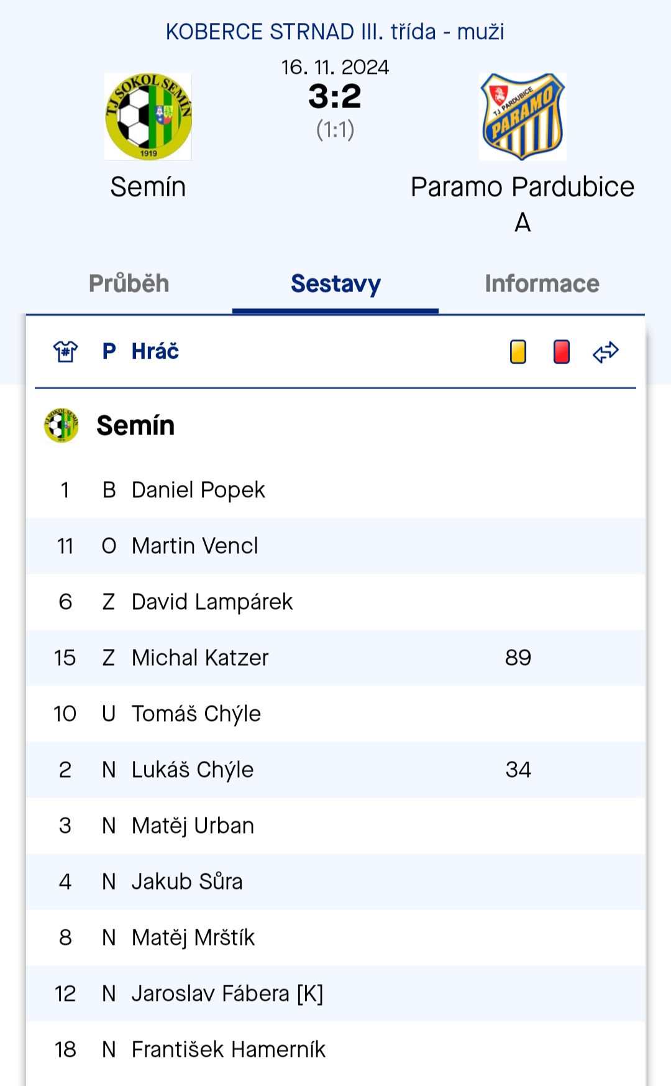Screen dimensions: 671x1086
Task: Click the Hráč column header
Action: click(x=155, y=351)
